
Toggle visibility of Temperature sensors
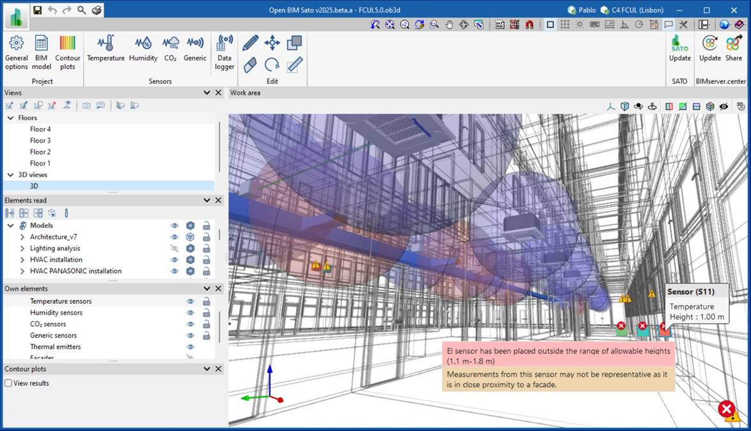[190, 301]
